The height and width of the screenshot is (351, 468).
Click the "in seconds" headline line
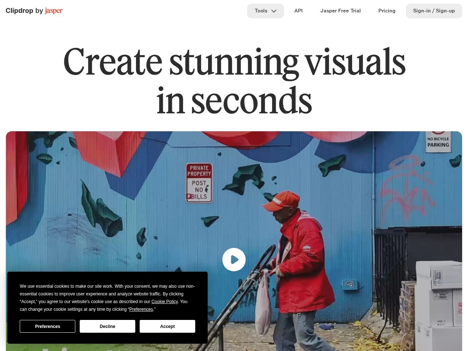(234, 101)
